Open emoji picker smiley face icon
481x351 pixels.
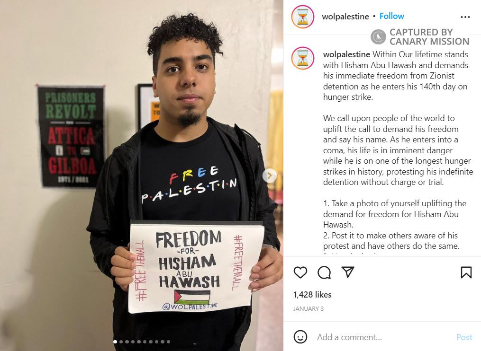(x=300, y=337)
